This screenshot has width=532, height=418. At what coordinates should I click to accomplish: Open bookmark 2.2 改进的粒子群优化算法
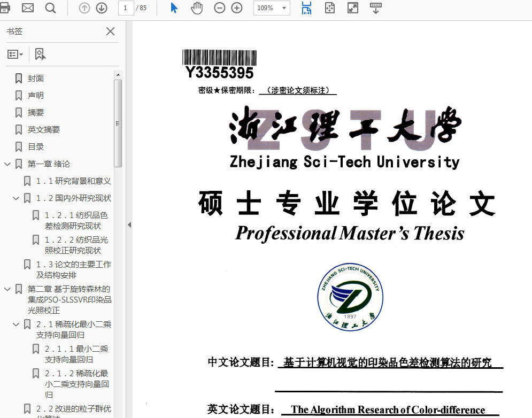74,411
